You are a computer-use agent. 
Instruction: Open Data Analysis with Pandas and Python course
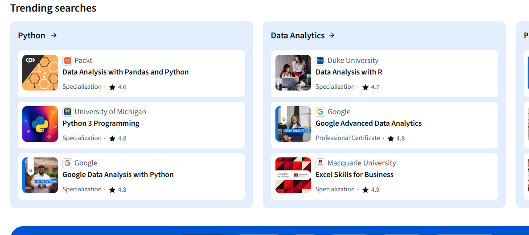126,72
